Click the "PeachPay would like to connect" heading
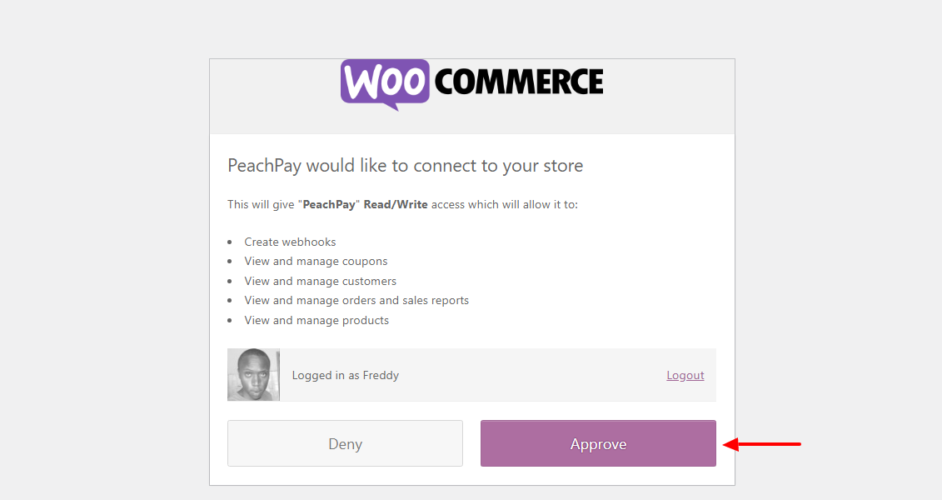The image size is (942, 500). click(406, 166)
